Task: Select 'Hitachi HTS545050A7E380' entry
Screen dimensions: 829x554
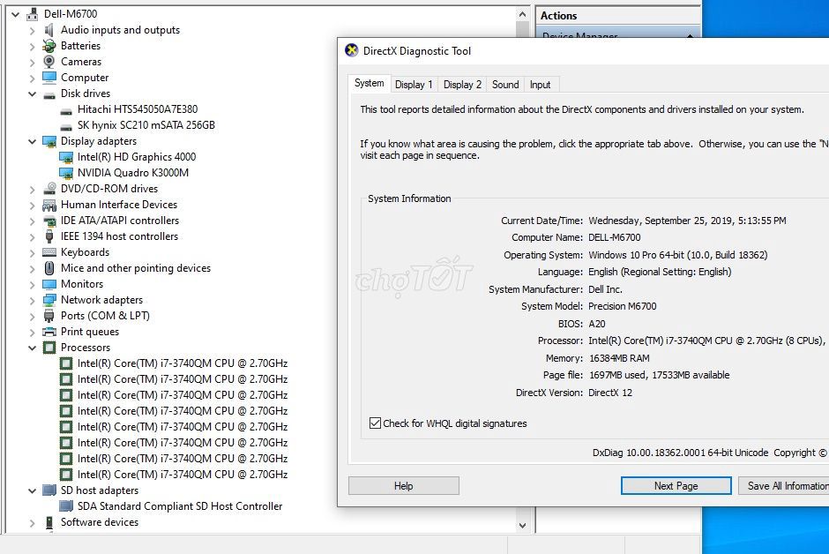Action: pos(138,109)
